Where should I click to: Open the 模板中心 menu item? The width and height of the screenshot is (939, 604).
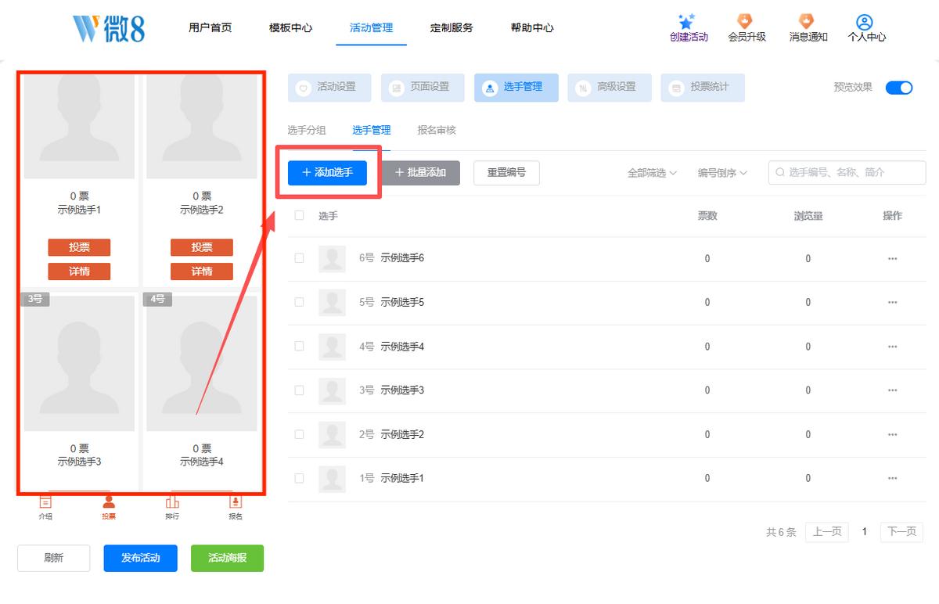coord(290,27)
